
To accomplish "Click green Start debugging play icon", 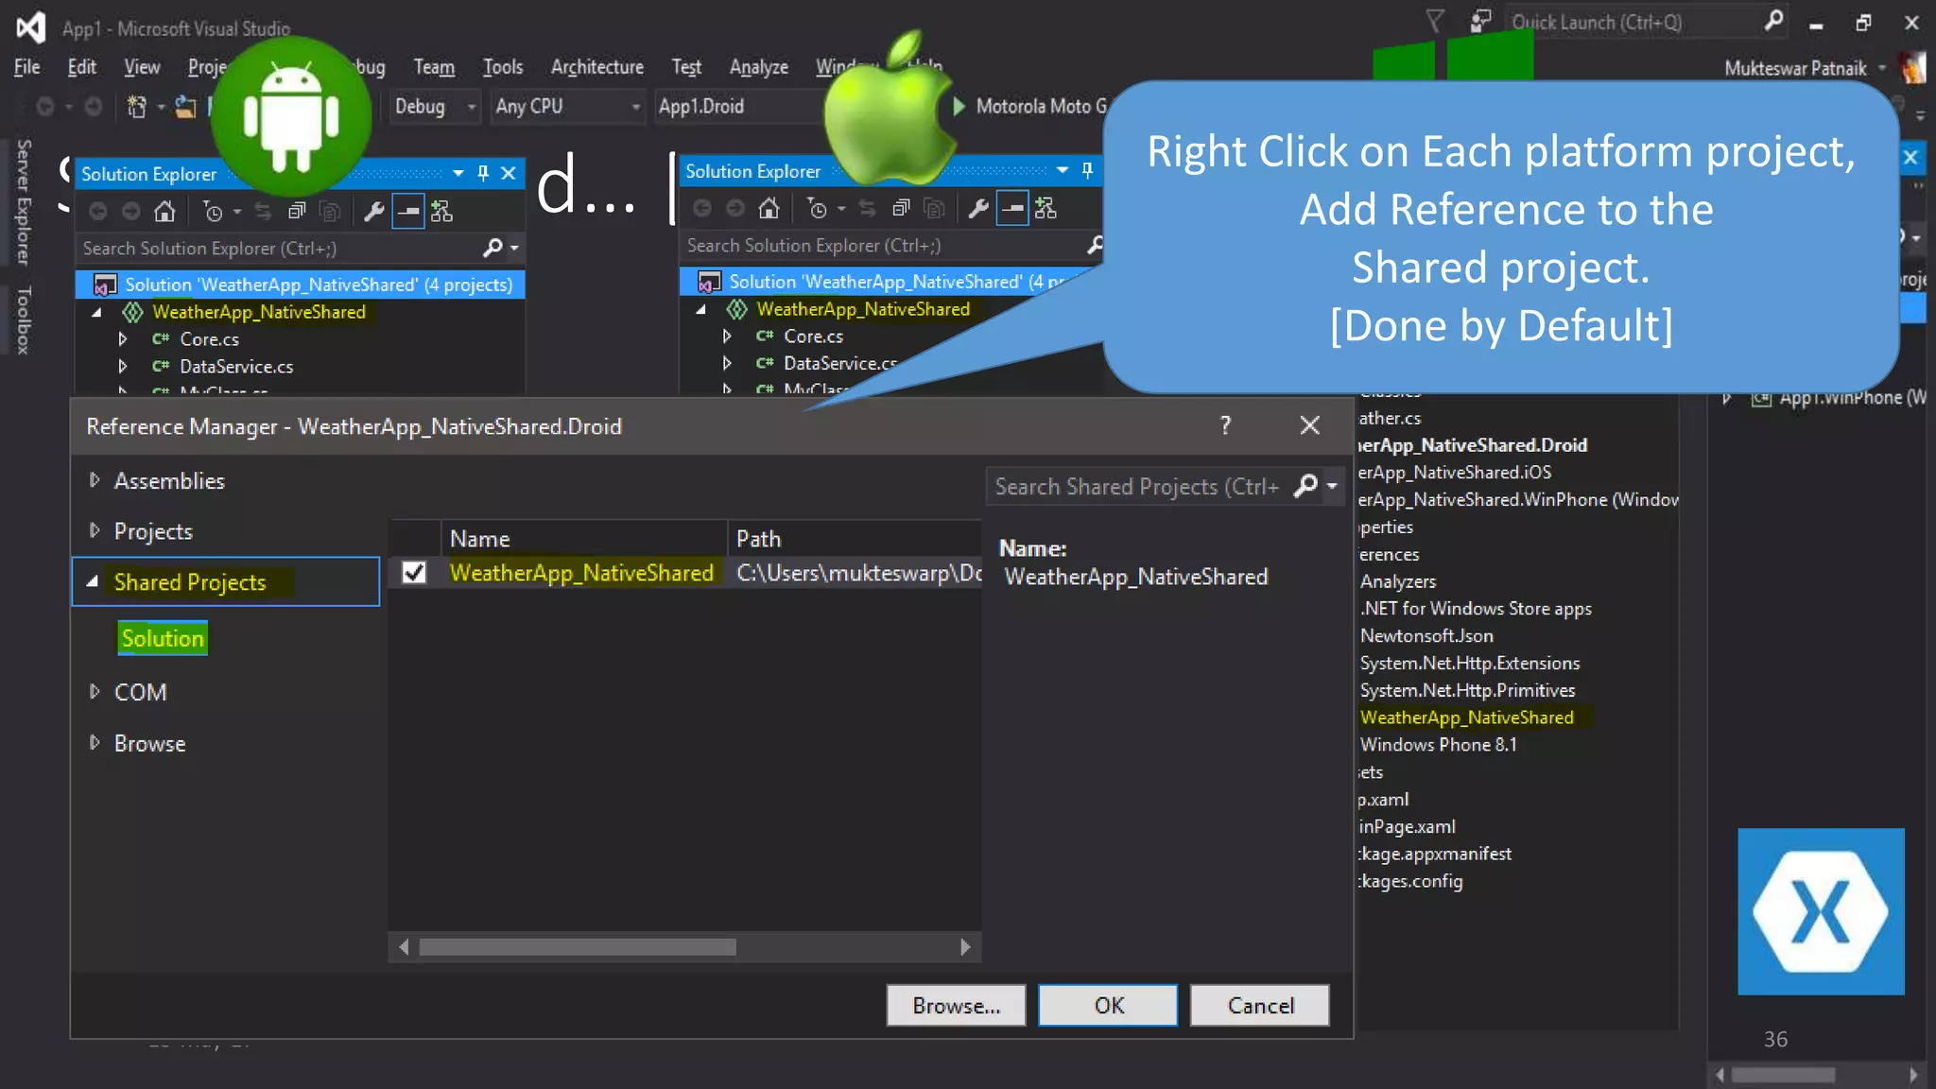I will (x=959, y=106).
